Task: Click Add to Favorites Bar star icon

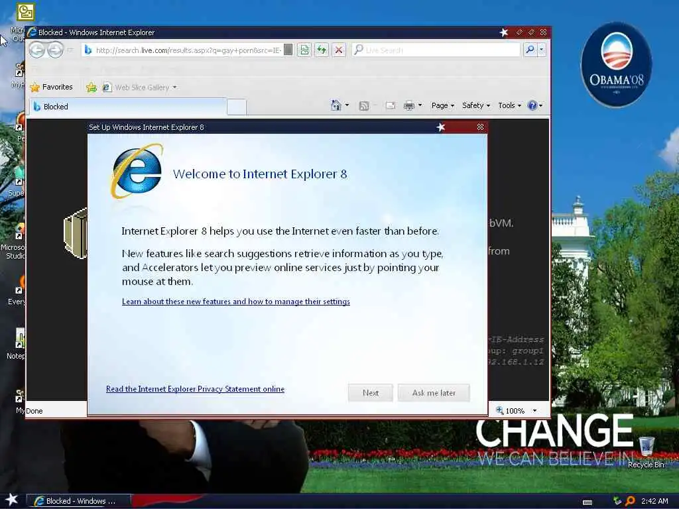Action: click(x=92, y=87)
